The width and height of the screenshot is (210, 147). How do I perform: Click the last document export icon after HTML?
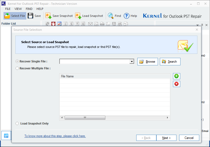pyautogui.click(x=126, y=24)
